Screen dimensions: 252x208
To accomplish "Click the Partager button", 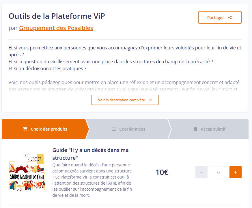I will pyautogui.click(x=220, y=18).
